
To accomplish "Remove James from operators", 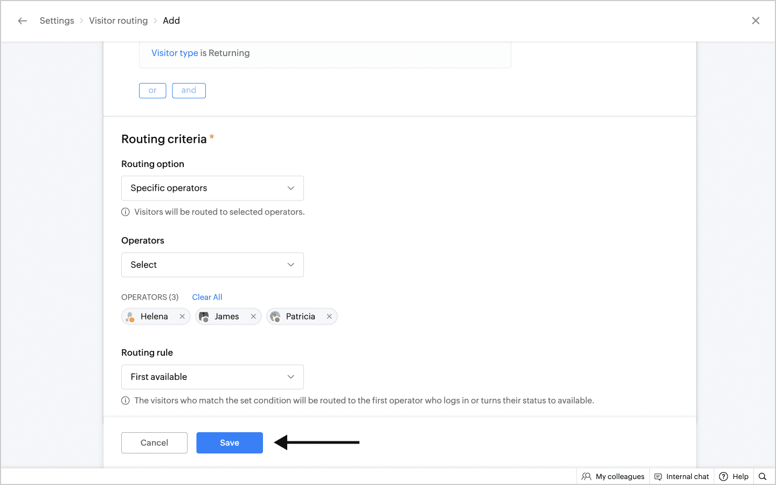I will (x=253, y=316).
